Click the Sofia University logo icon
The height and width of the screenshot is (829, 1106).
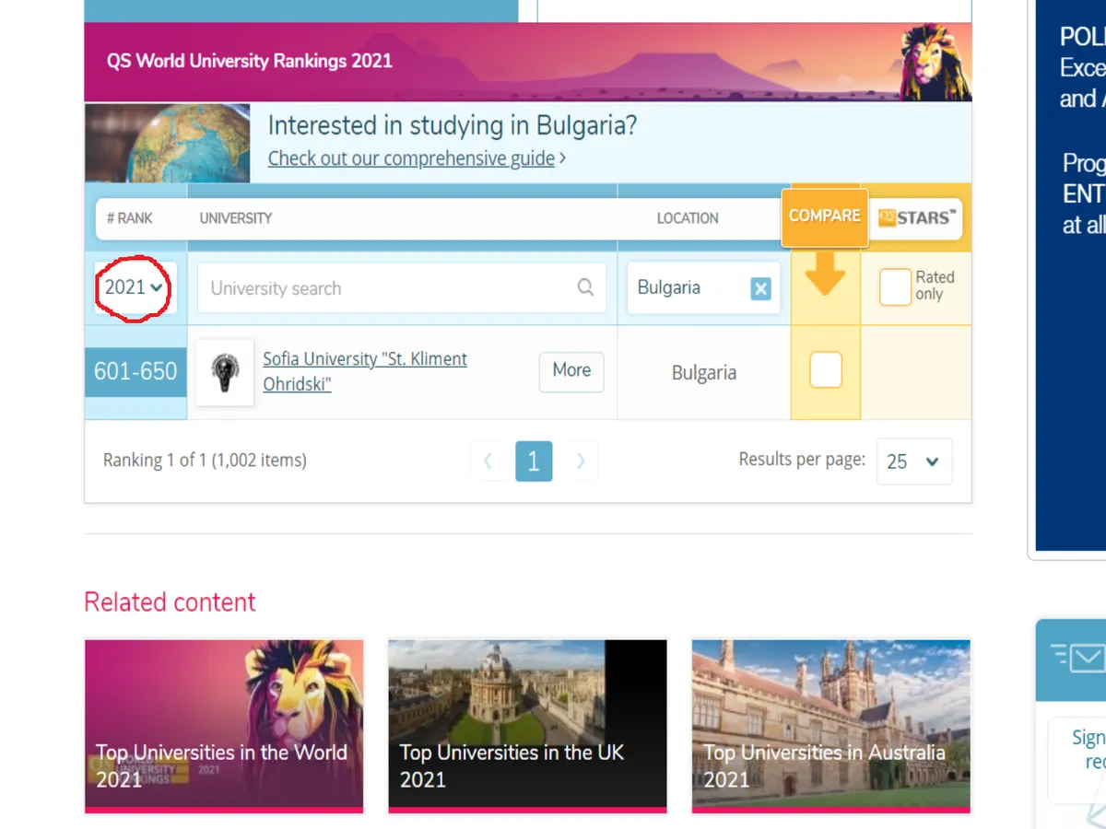point(225,372)
